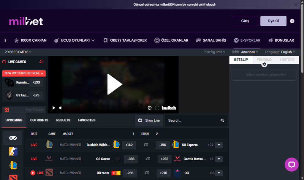Open the GMT+3 timezone dropdown
The image size is (304, 180).
[18, 52]
